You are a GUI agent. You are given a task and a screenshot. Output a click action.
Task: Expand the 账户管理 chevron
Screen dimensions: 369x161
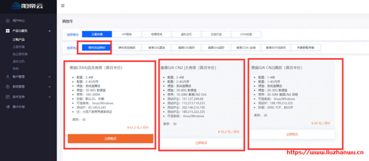(49, 77)
